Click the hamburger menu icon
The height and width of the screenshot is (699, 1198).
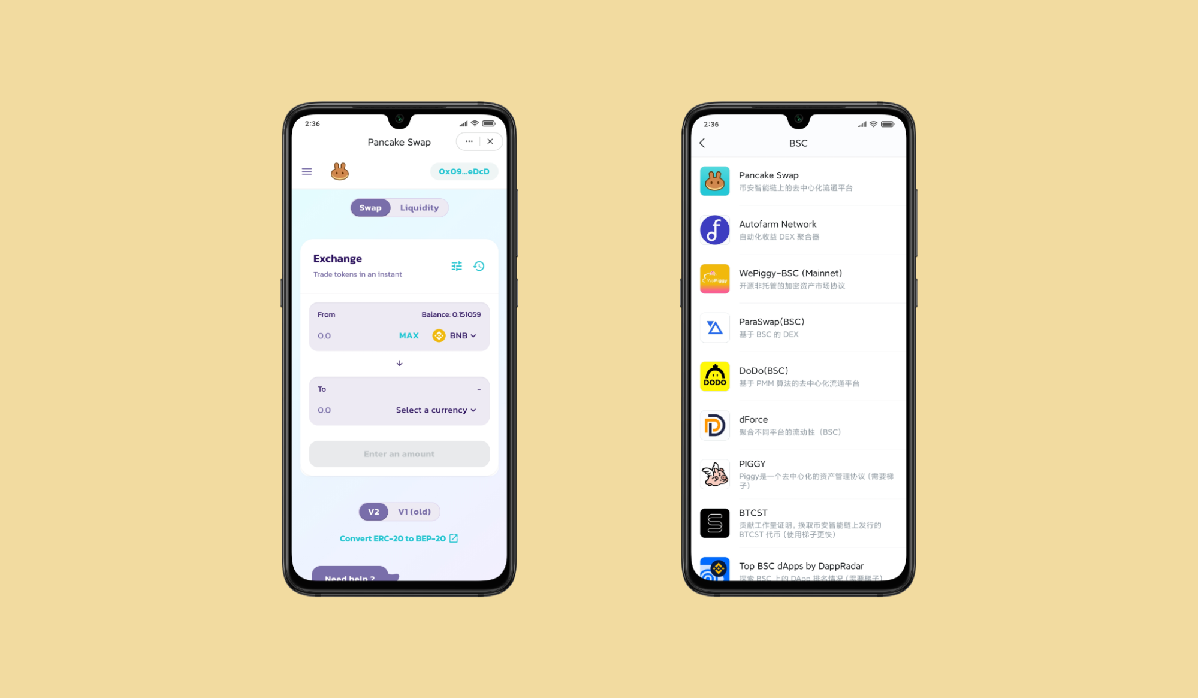(307, 171)
